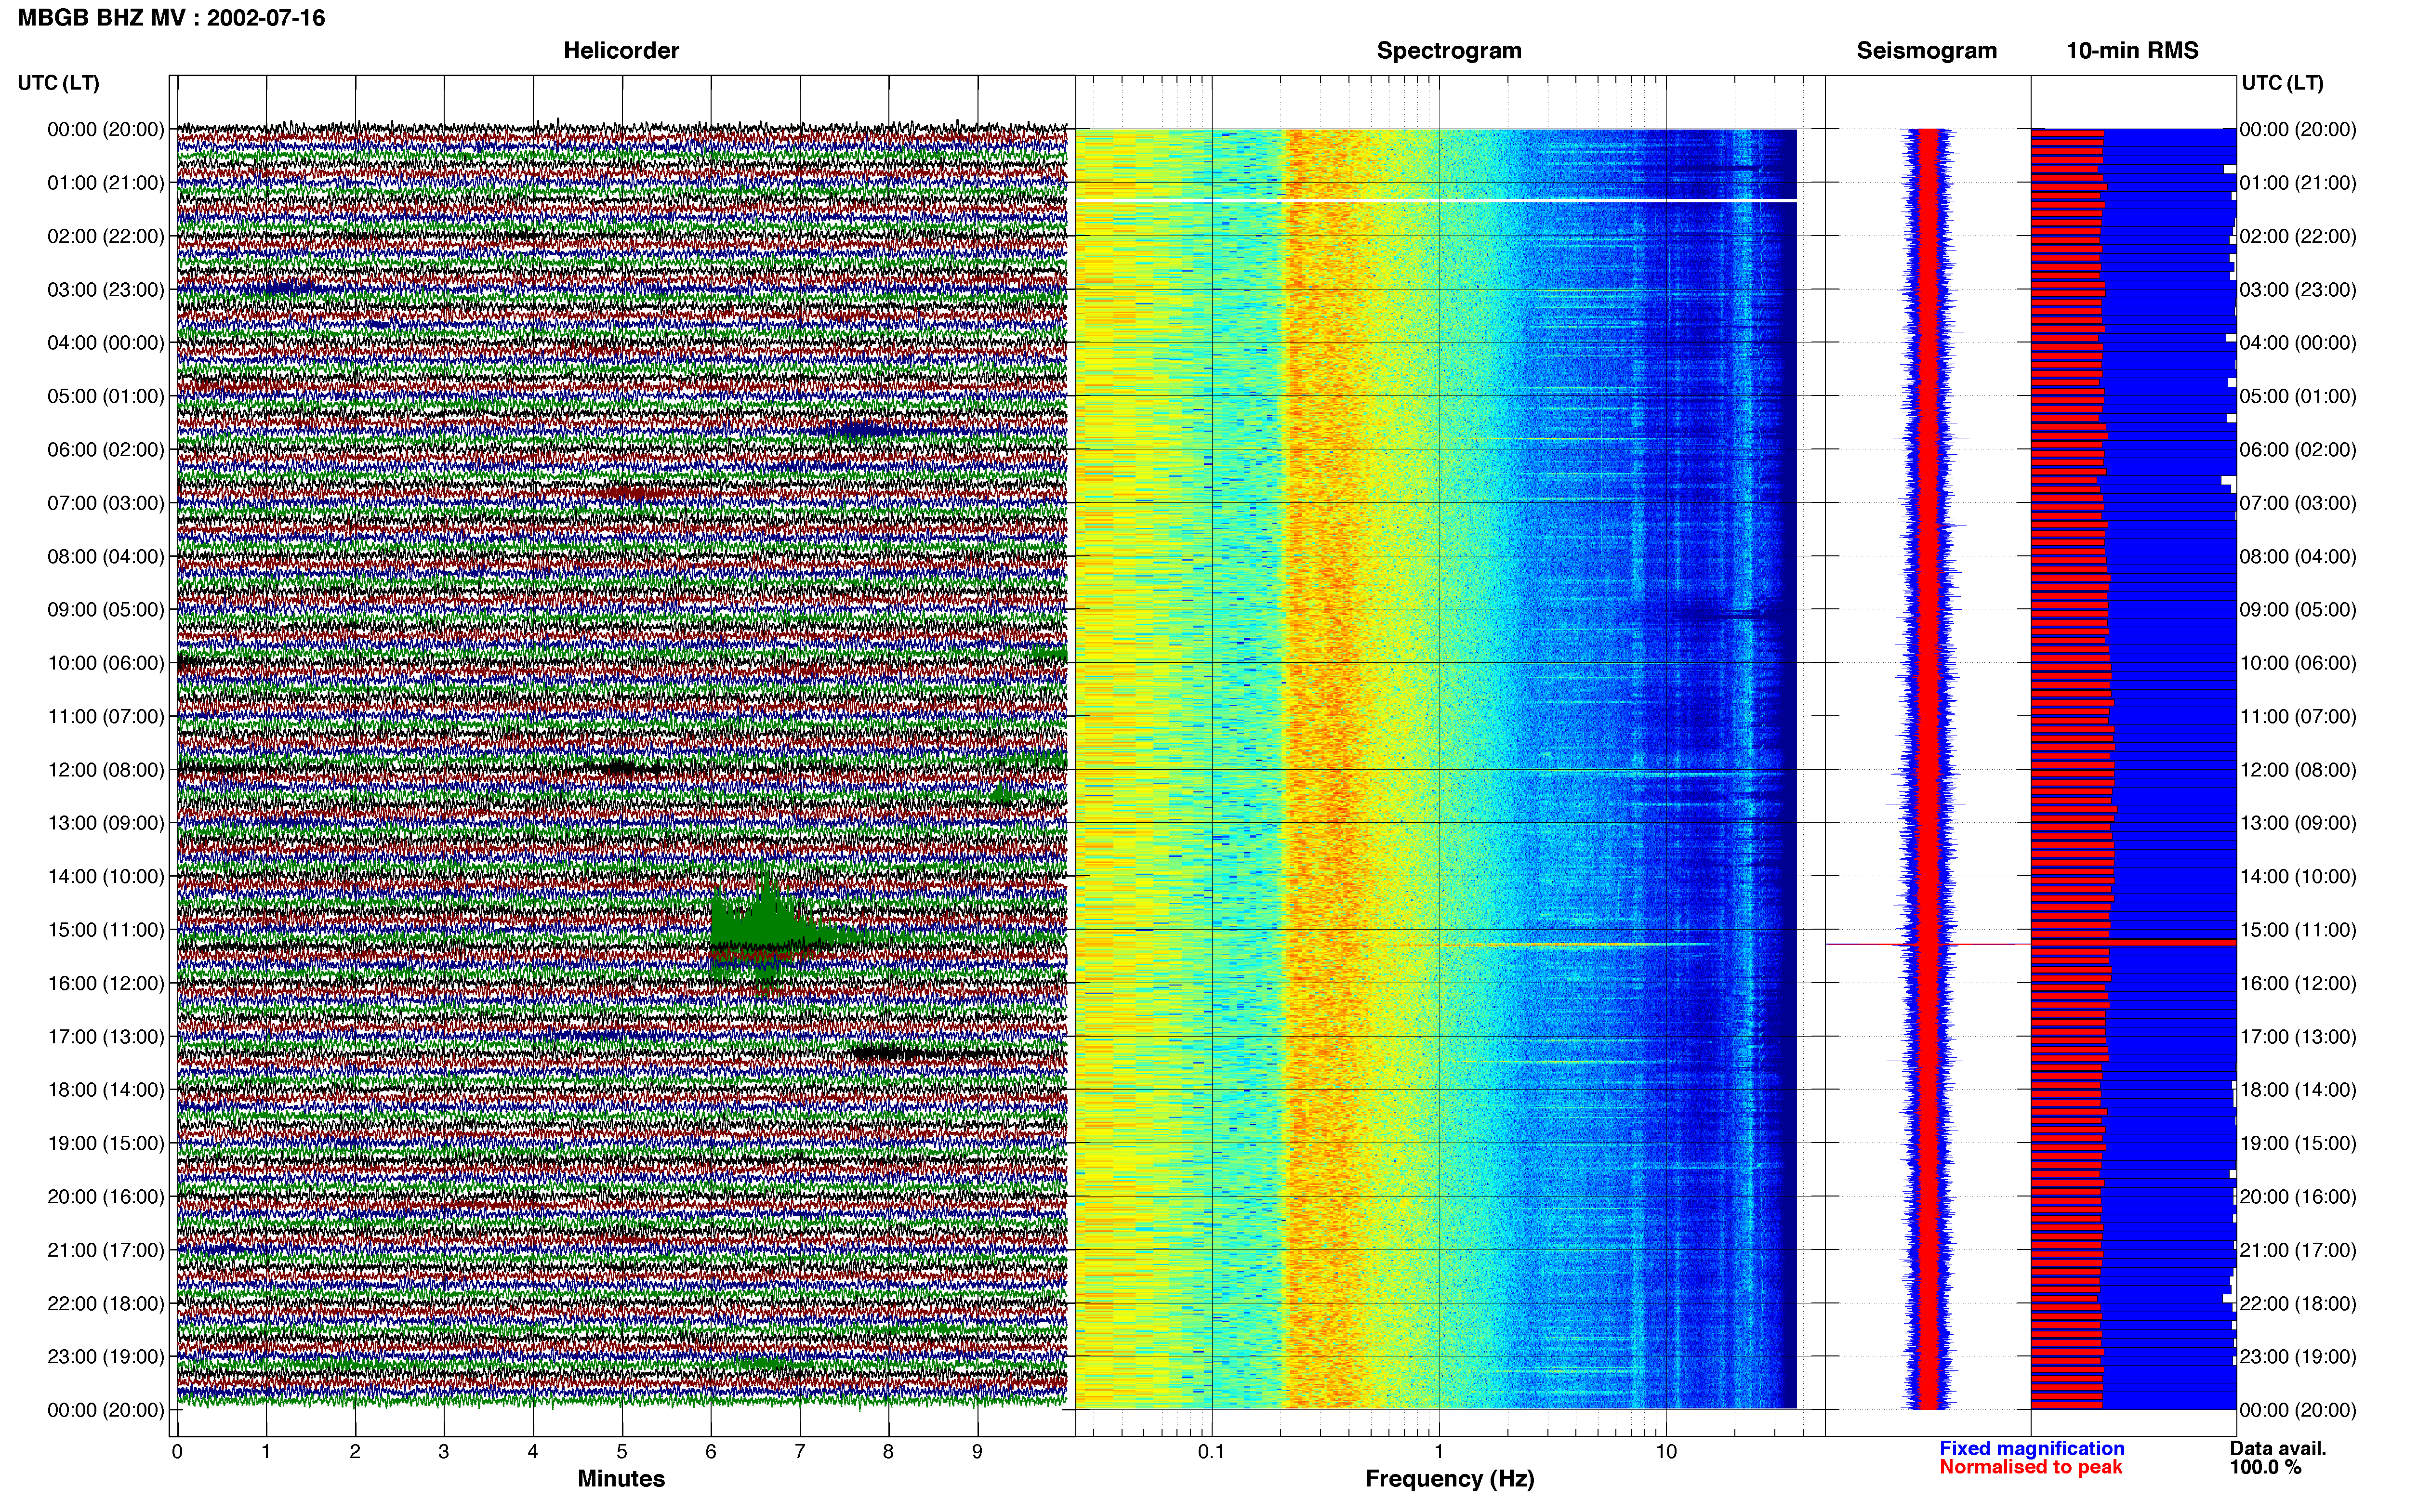
Task: Click the '1' frequency tick label
Action: point(1439,1451)
